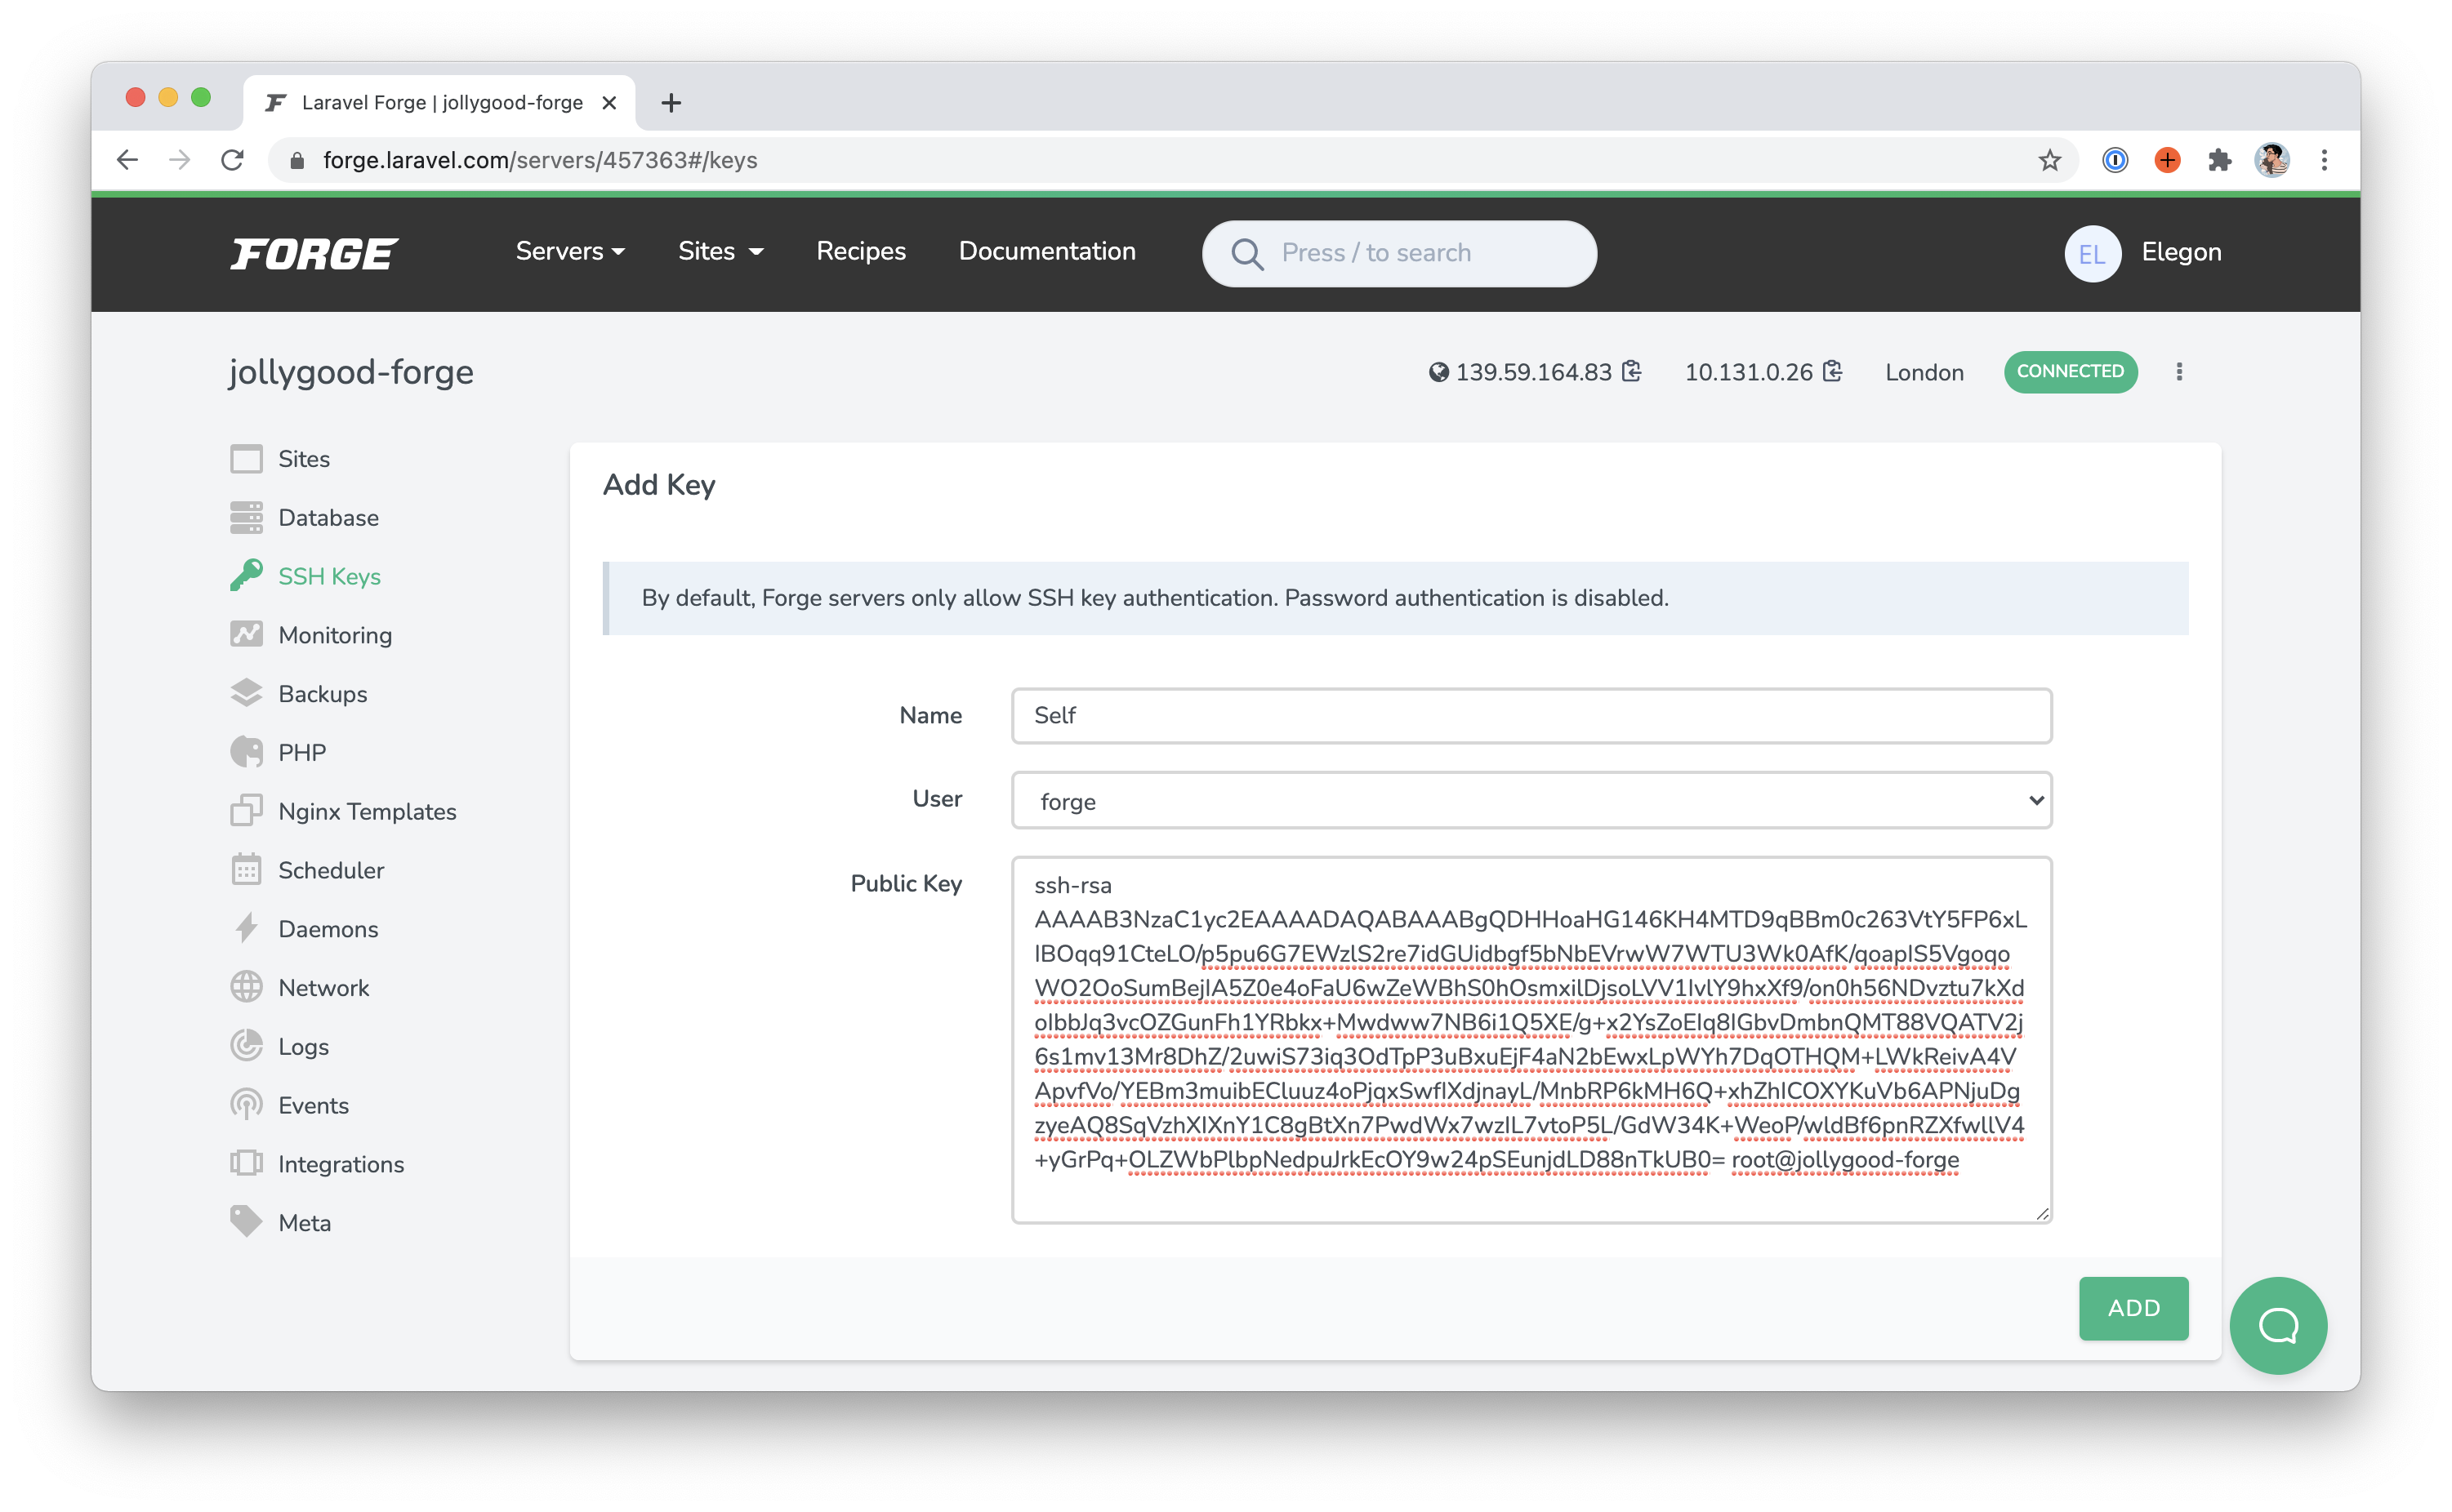Go back in browser history
The image size is (2452, 1512).
point(127,160)
